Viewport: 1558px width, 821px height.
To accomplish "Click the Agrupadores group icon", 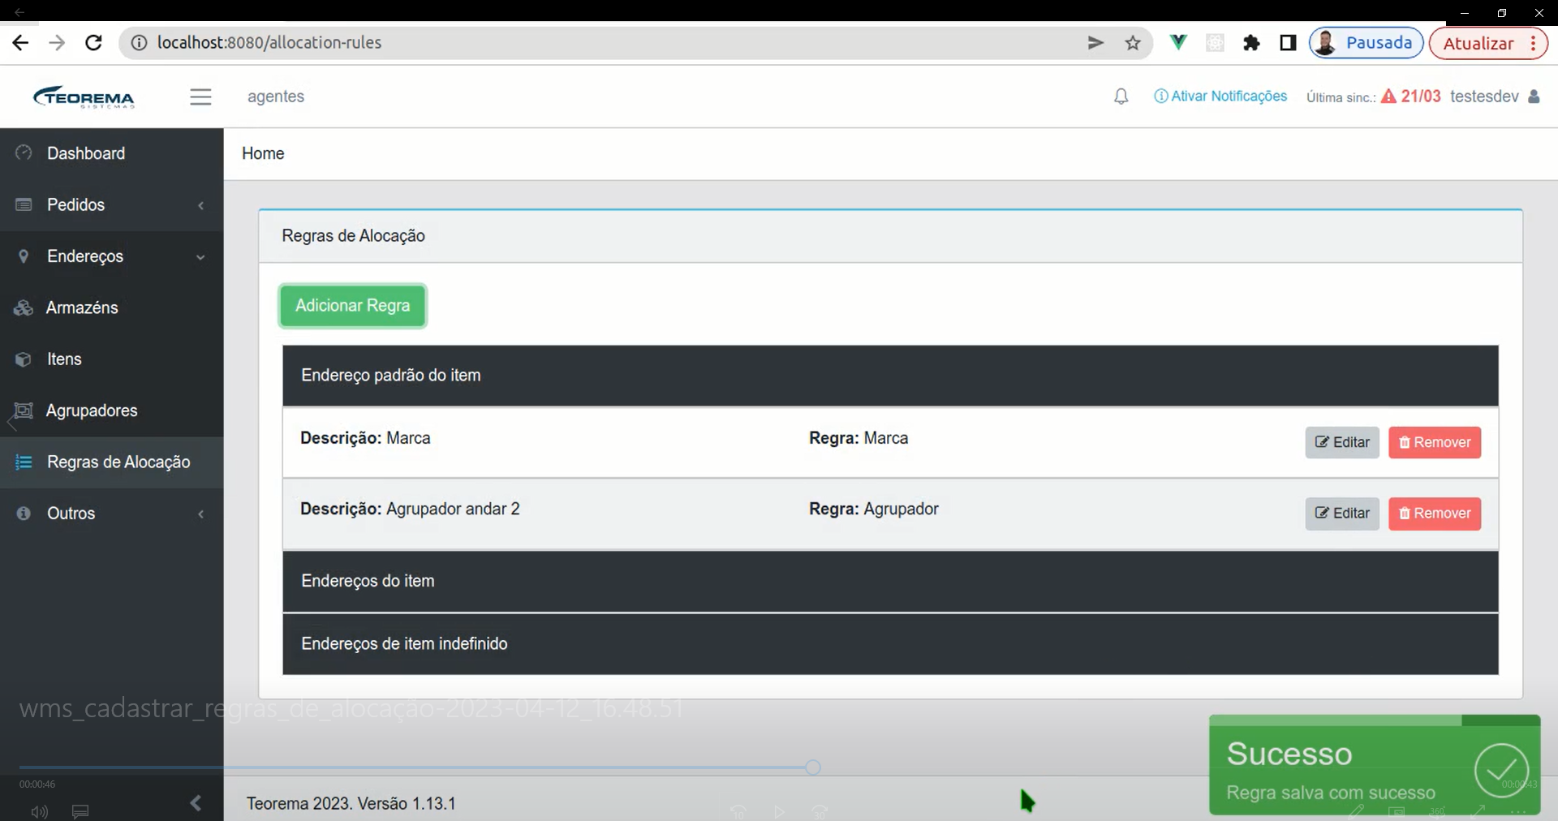I will point(24,410).
